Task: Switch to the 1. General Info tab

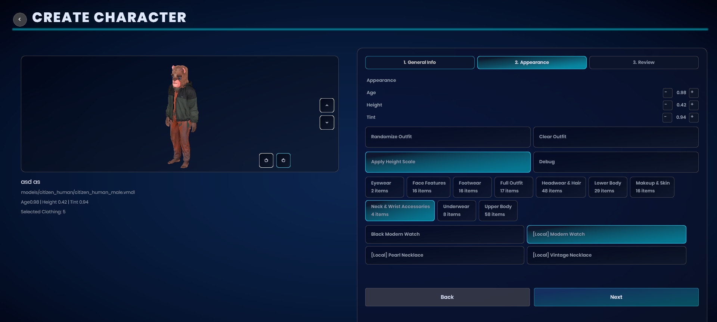Action: (419, 63)
